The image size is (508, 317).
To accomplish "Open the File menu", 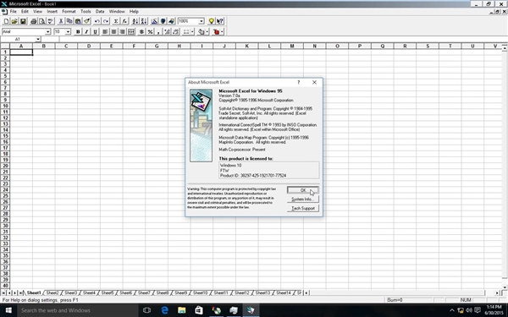I will click(14, 12).
